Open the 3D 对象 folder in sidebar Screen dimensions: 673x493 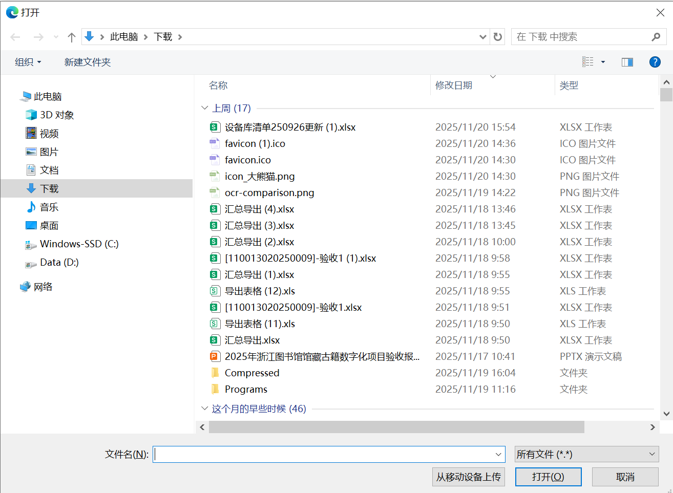click(56, 115)
